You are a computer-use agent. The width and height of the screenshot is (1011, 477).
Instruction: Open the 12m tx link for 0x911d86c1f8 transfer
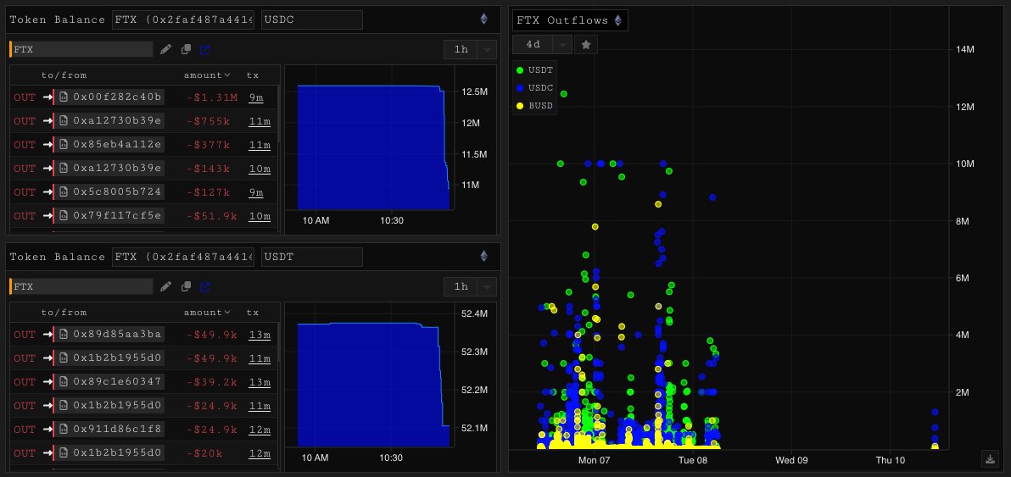tap(260, 429)
